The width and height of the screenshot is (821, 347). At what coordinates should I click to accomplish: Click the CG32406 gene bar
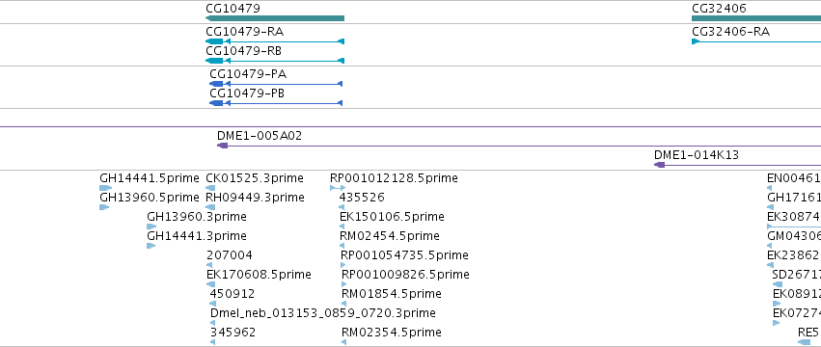(x=756, y=18)
